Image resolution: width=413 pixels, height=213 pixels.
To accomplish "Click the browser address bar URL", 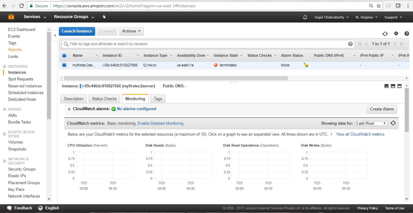I will [x=124, y=6].
